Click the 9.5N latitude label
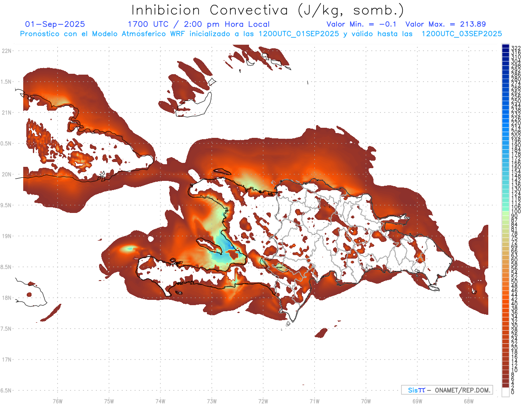 pyautogui.click(x=7, y=205)
